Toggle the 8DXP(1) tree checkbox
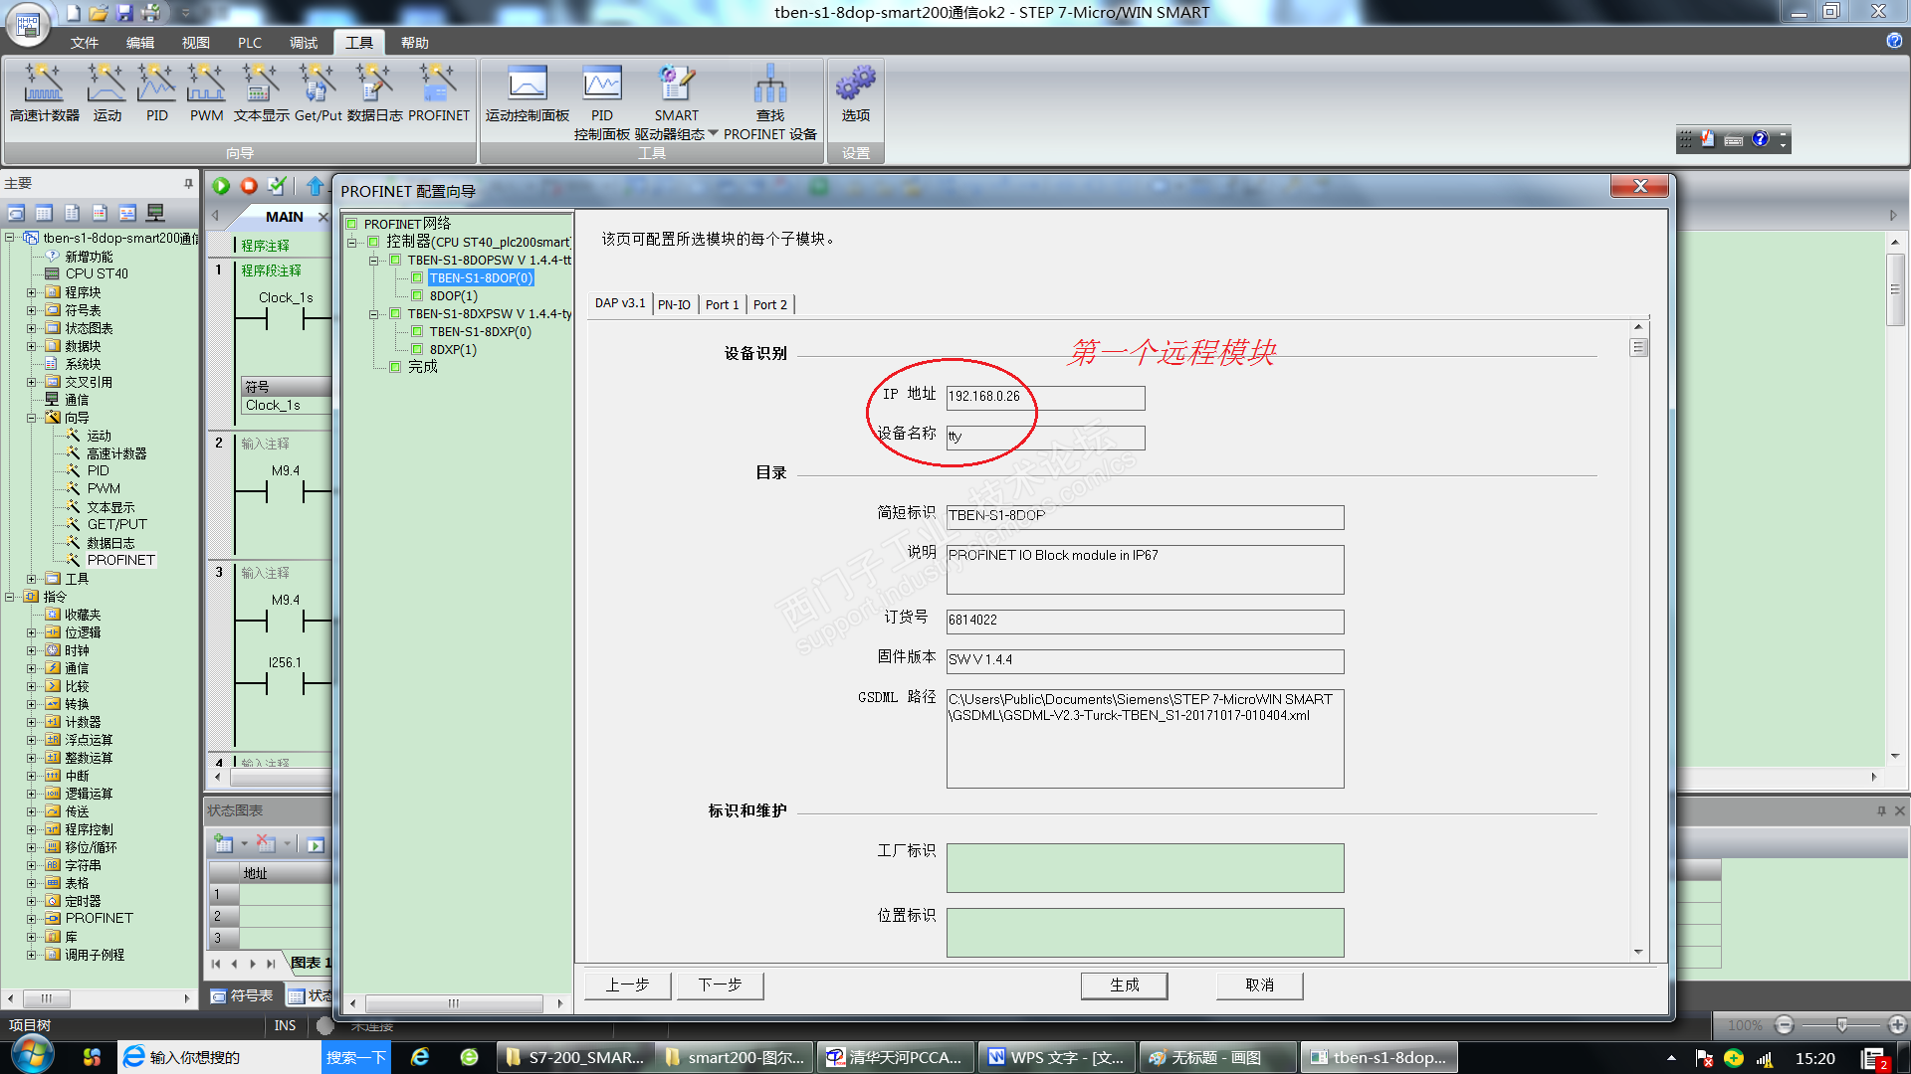 417,350
